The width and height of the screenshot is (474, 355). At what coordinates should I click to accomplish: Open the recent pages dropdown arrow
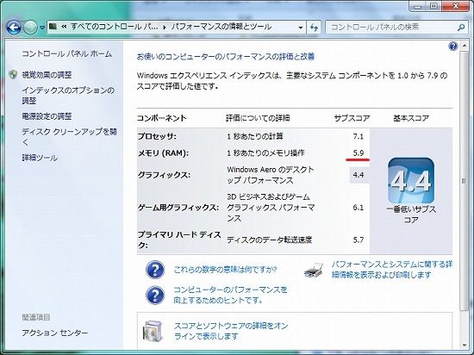pos(42,28)
